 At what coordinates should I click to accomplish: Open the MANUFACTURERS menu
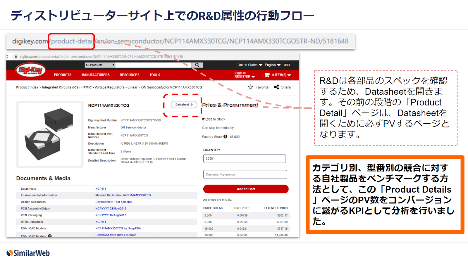coord(95,75)
